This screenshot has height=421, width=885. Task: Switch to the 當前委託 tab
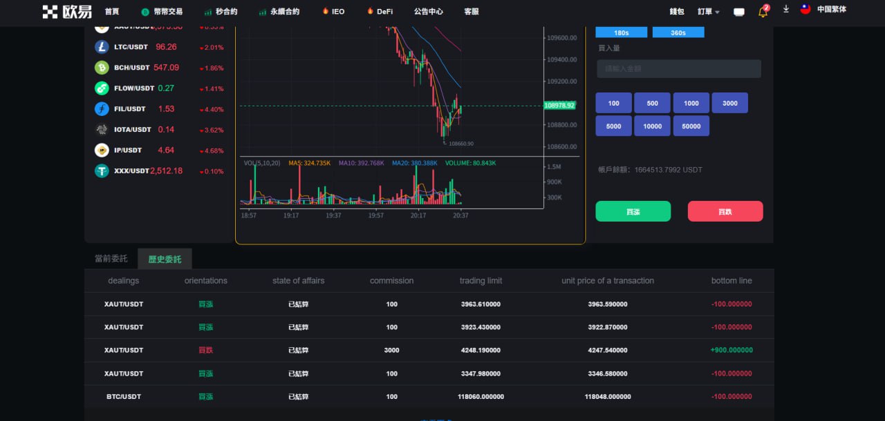pos(111,259)
